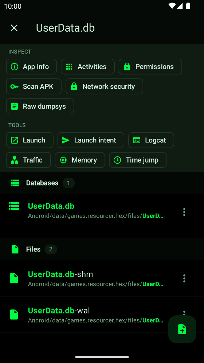The image size is (204, 363).
Task: Click the file icon beside UserData.db-shm
Action: coord(14,278)
